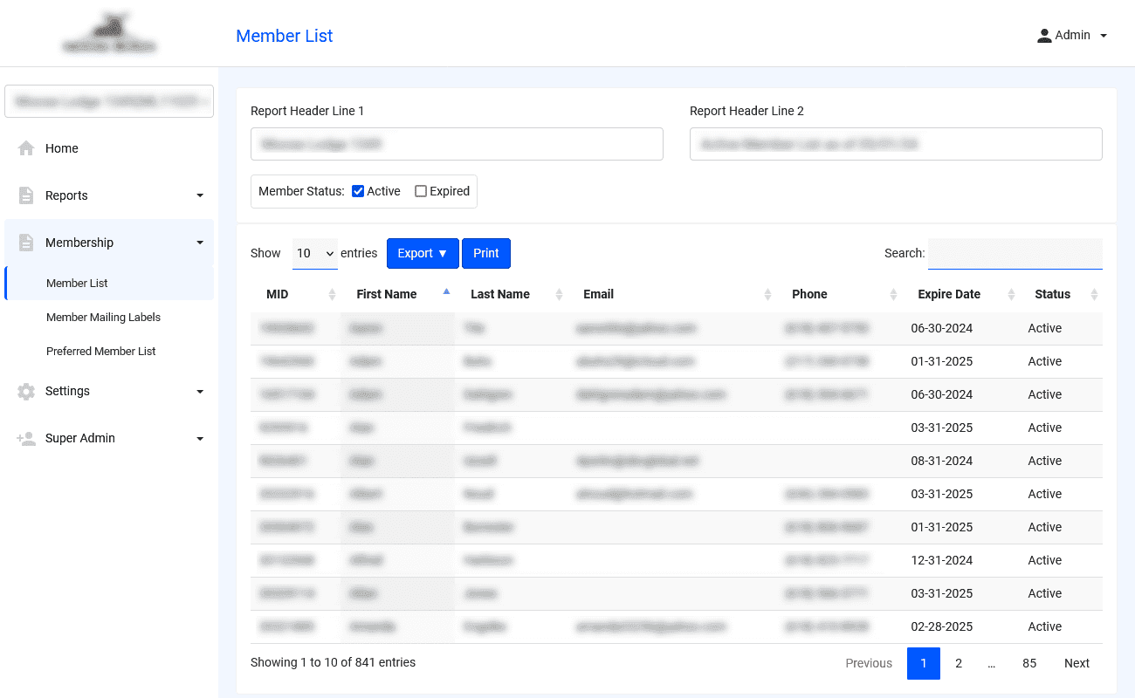
Task: Open the Export dropdown button
Action: click(x=423, y=253)
